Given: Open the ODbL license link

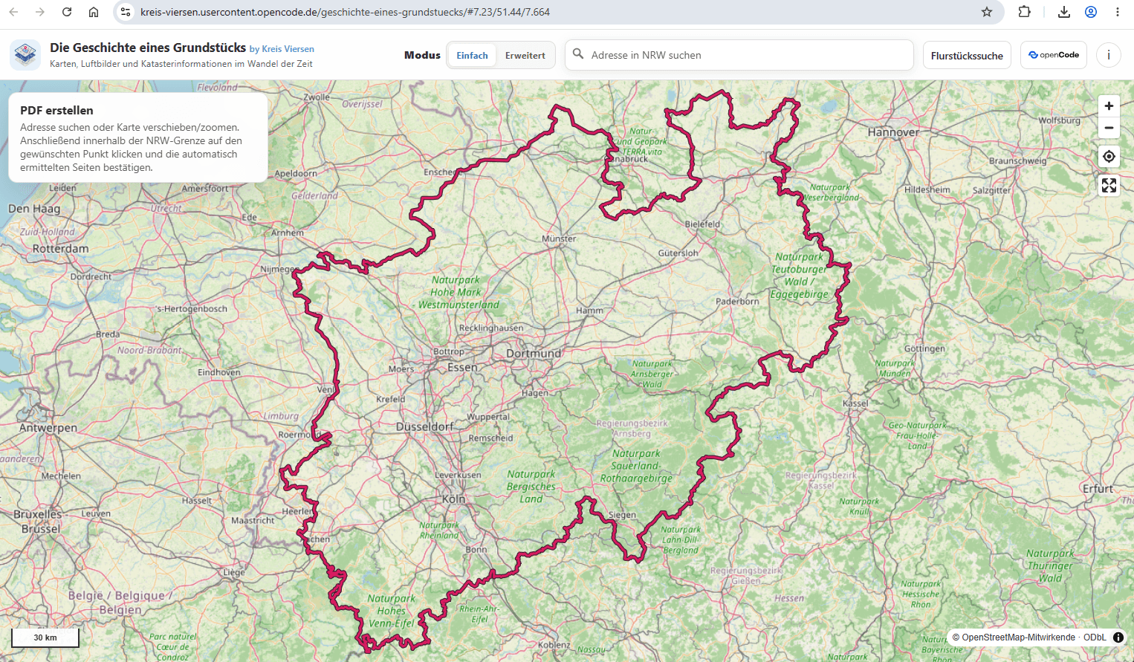Looking at the screenshot, I should pos(1095,637).
